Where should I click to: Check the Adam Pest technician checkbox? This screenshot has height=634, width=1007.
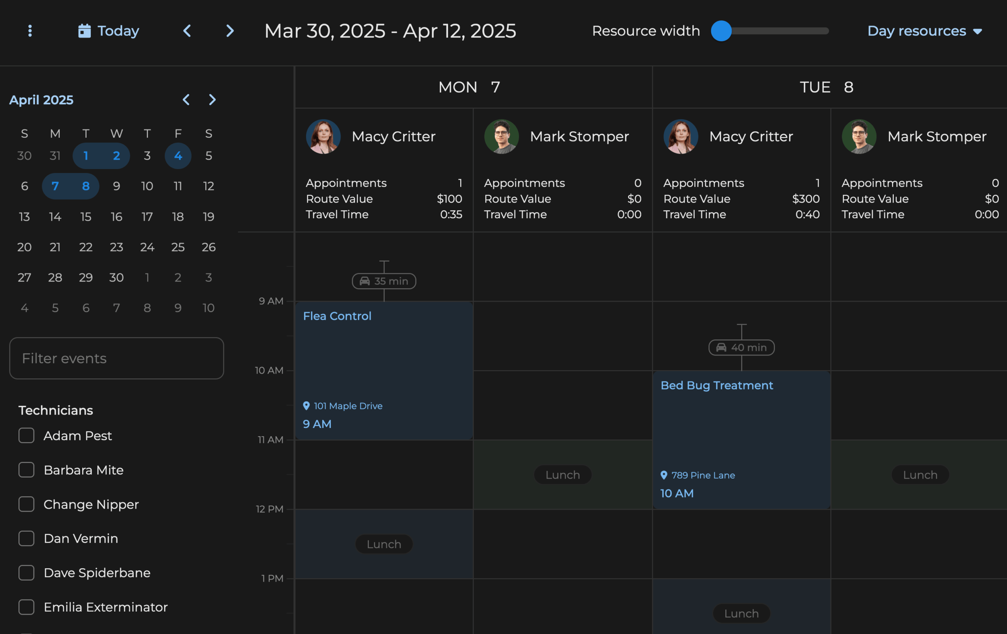pos(26,435)
